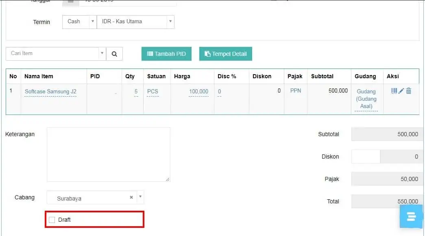The width and height of the screenshot is (425, 236).
Task: Focus the Keterangan text area
Action: click(x=109, y=154)
